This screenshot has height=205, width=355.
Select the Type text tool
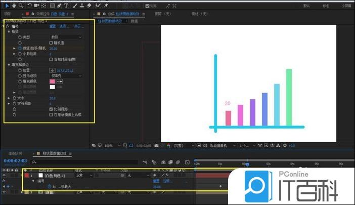pyautogui.click(x=66, y=6)
